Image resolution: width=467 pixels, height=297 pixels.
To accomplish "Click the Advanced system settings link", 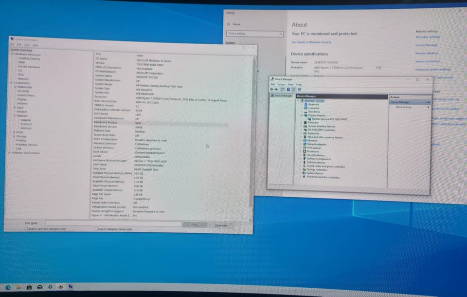I will [433, 70].
